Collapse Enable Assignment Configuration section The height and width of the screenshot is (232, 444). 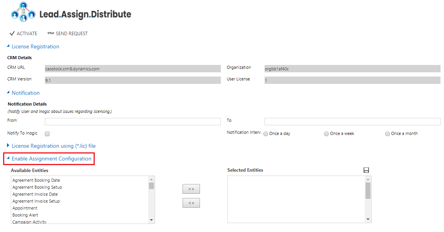pyautogui.click(x=9, y=159)
